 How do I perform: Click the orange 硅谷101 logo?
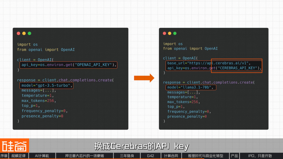click(x=15, y=146)
